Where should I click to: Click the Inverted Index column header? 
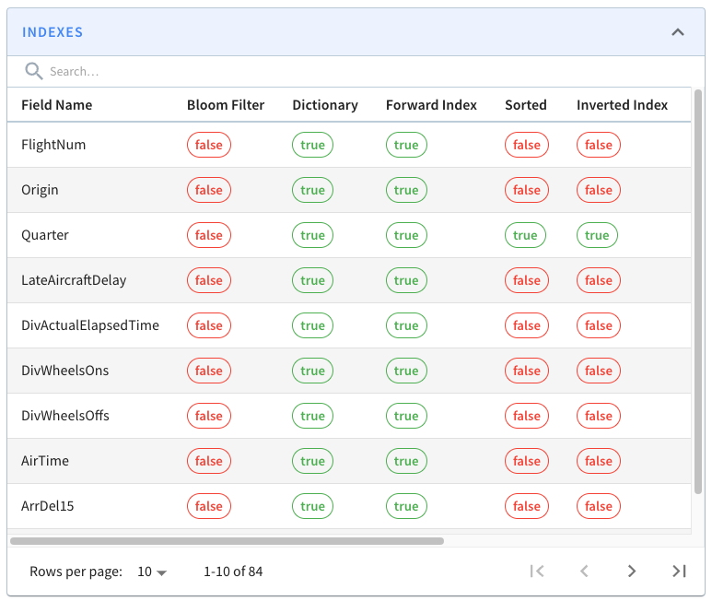tap(622, 105)
